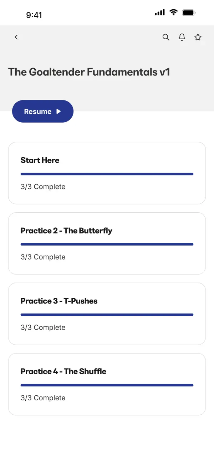The width and height of the screenshot is (214, 464).
Task: Tap the battery icon in status bar
Action: [189, 12]
